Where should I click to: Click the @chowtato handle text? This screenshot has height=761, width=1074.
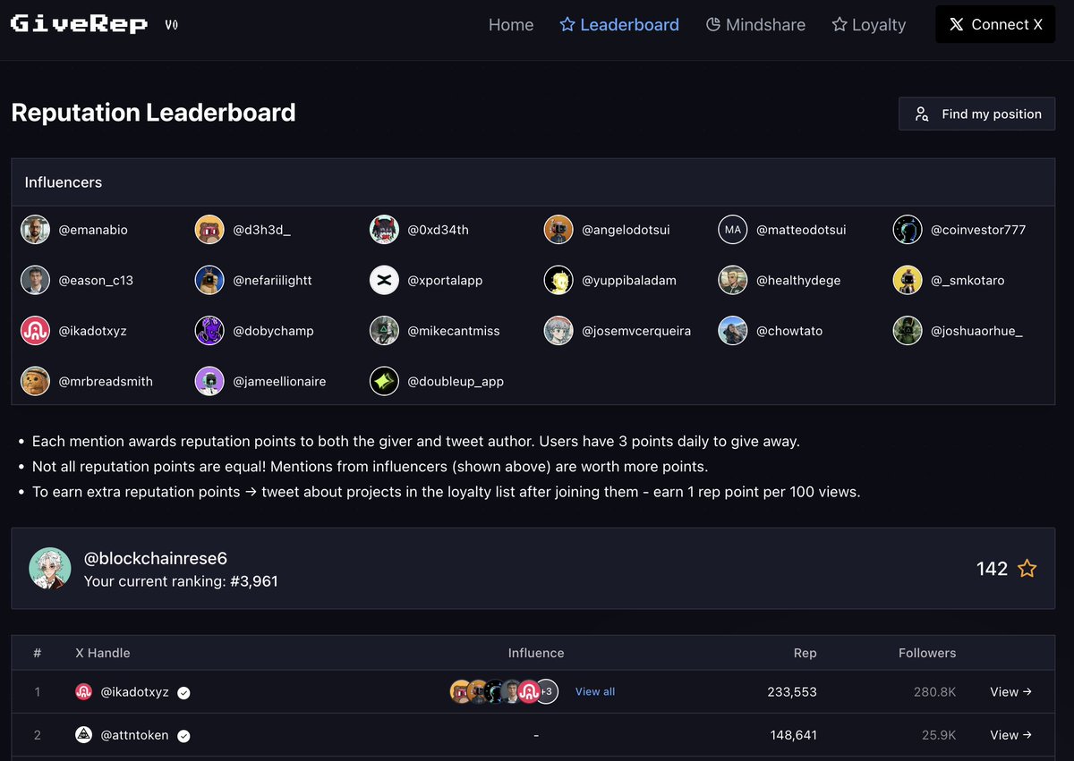coord(789,331)
